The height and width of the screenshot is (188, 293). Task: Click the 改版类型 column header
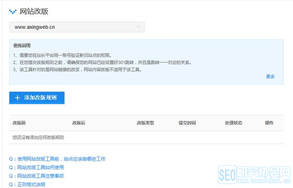[x=145, y=123]
